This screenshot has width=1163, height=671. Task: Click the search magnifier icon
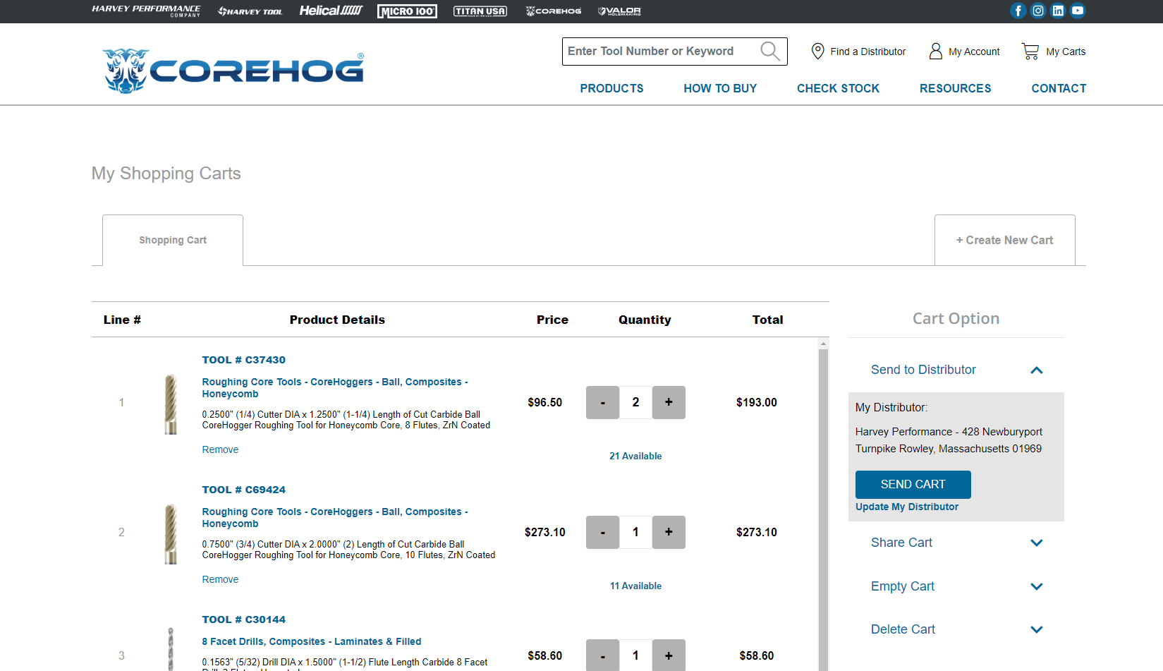tap(770, 51)
